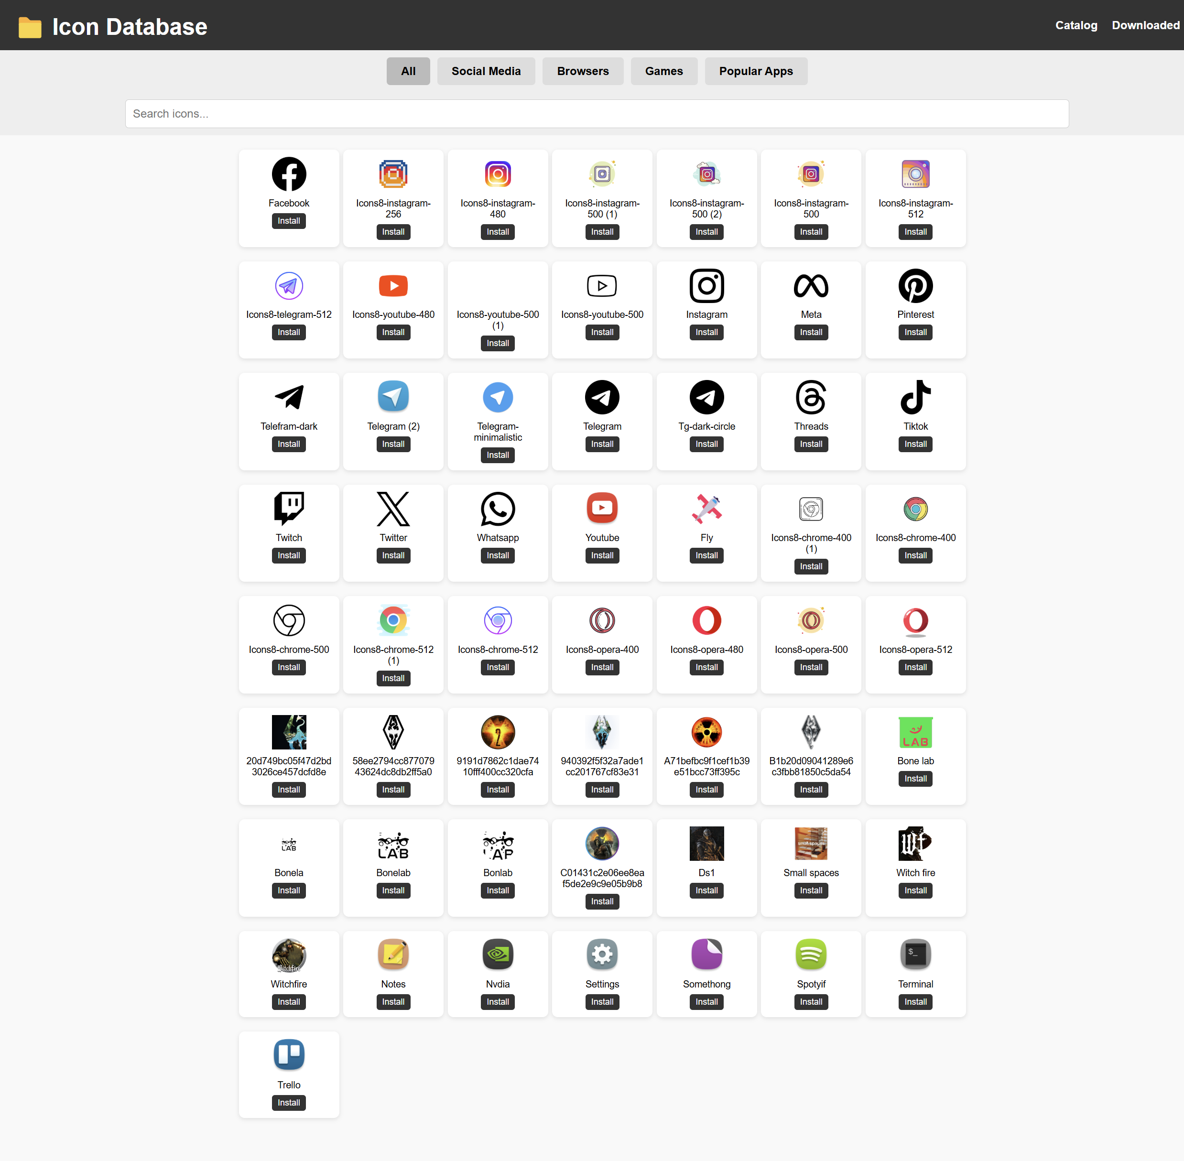Open the Browsers filter
The image size is (1184, 1161).
pyautogui.click(x=583, y=71)
